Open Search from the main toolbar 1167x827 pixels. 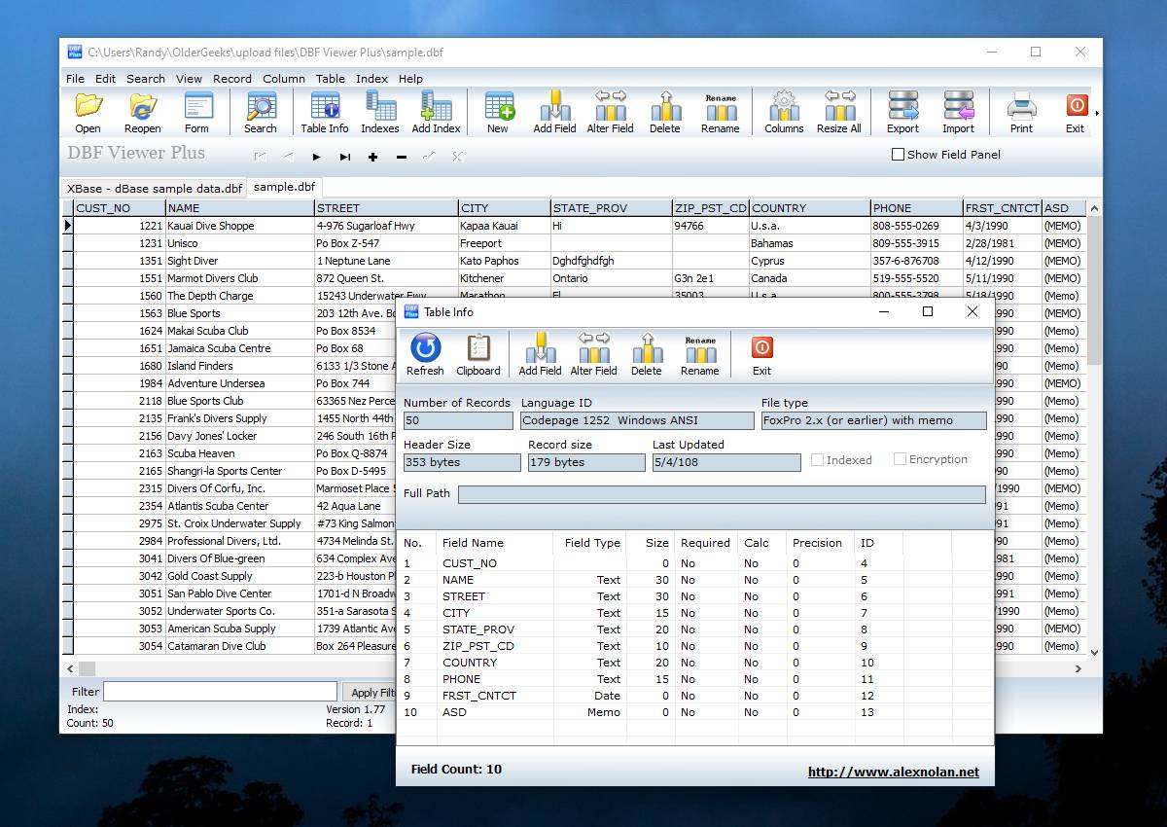click(260, 112)
